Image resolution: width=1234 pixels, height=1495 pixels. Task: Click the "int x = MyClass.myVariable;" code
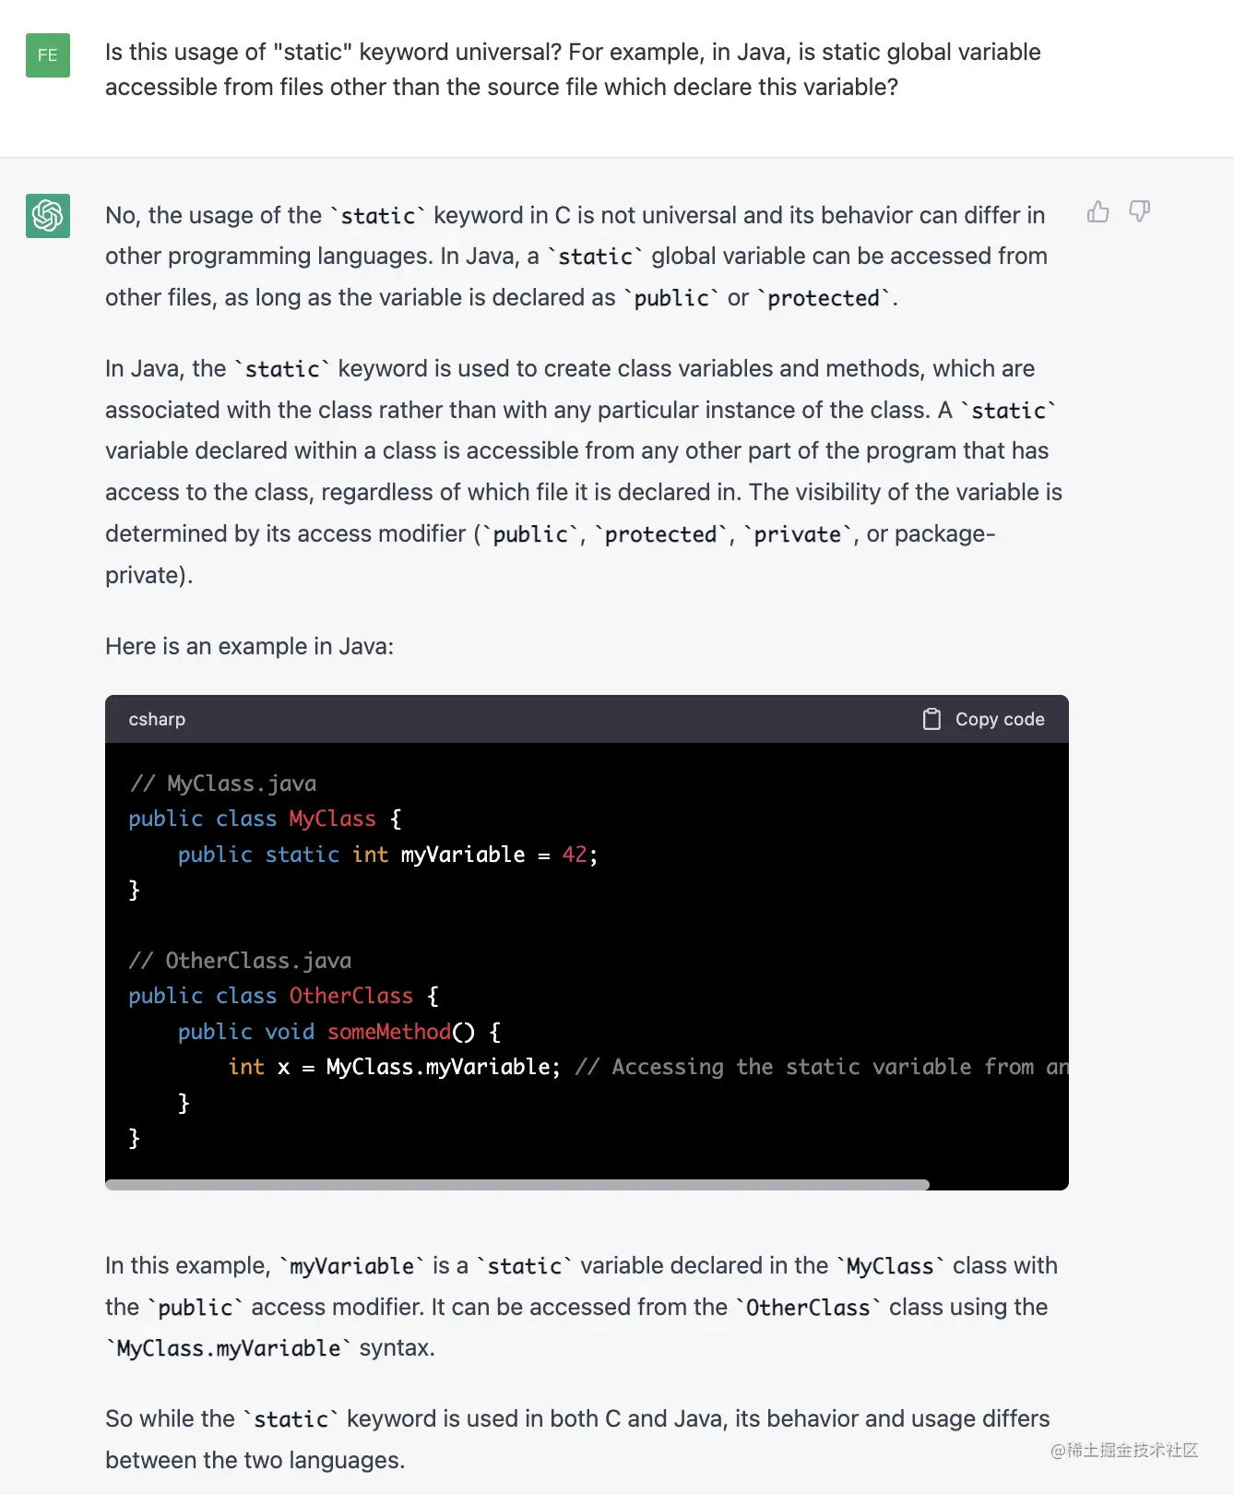coord(395,1067)
